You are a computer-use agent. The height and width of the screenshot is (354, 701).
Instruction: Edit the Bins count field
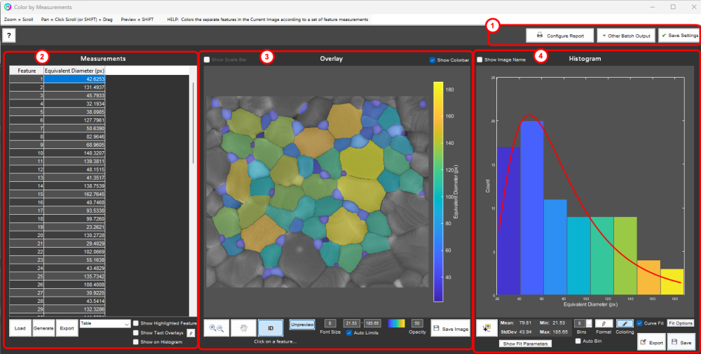580,323
